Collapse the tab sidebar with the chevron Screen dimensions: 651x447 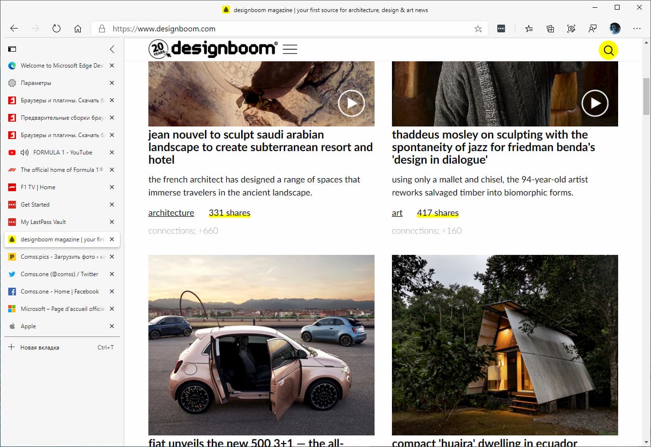pyautogui.click(x=112, y=49)
